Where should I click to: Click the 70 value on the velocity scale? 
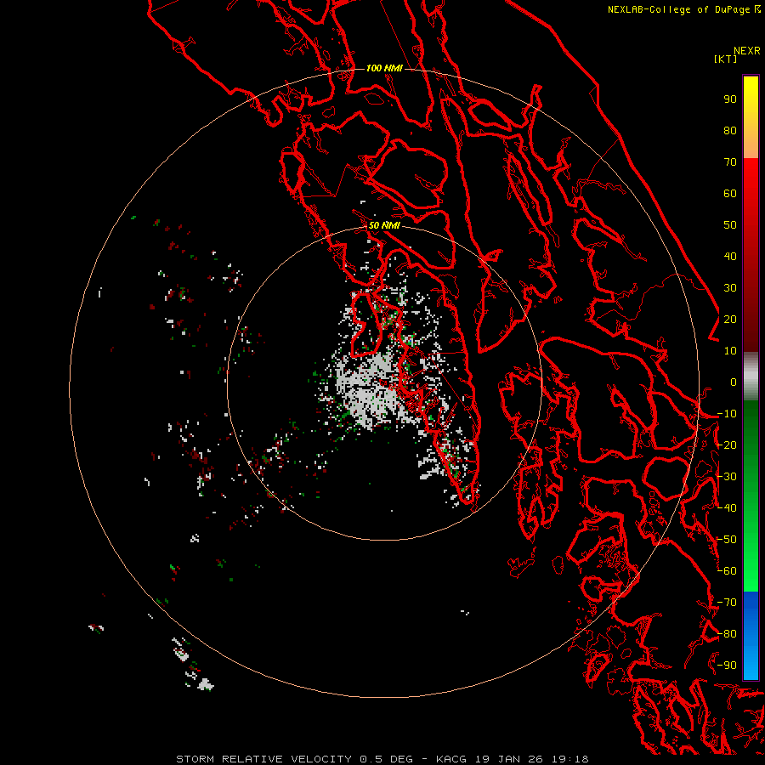click(x=730, y=162)
